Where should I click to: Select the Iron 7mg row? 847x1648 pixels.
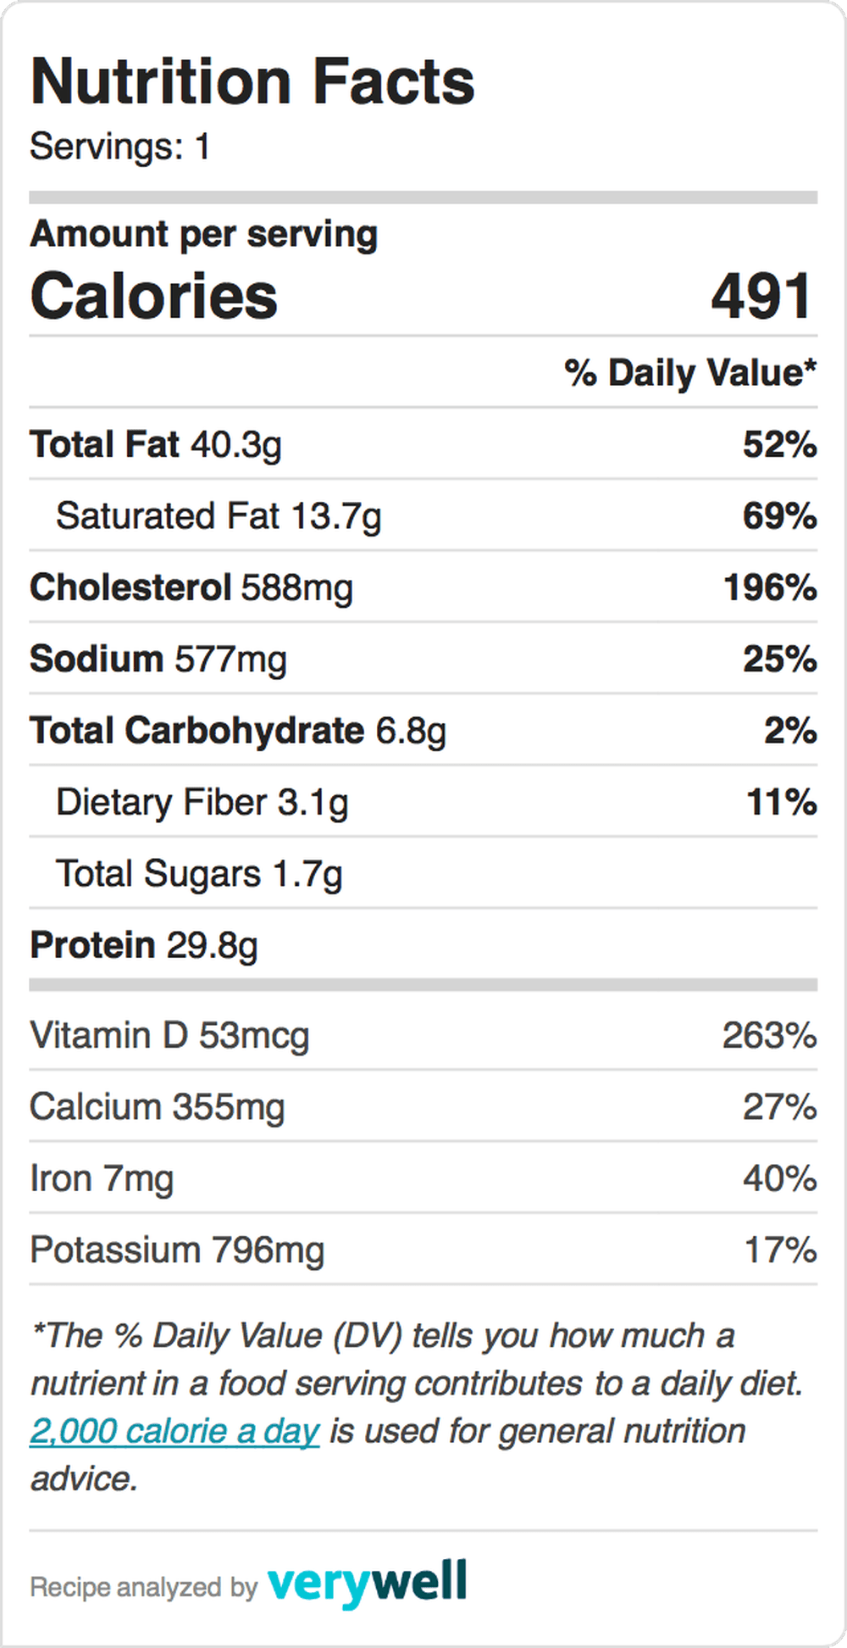point(423,1178)
